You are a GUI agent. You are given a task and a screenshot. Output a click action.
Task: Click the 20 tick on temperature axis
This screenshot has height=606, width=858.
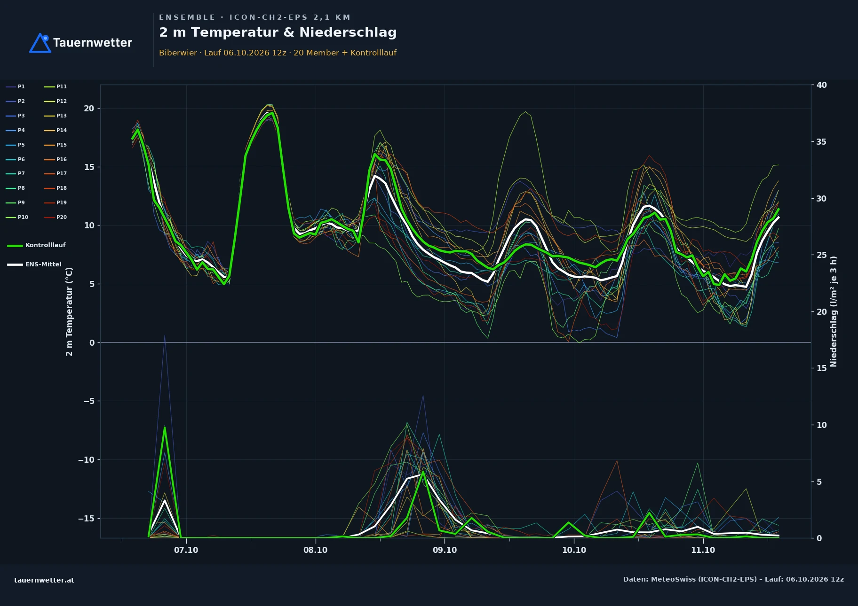[x=89, y=109]
